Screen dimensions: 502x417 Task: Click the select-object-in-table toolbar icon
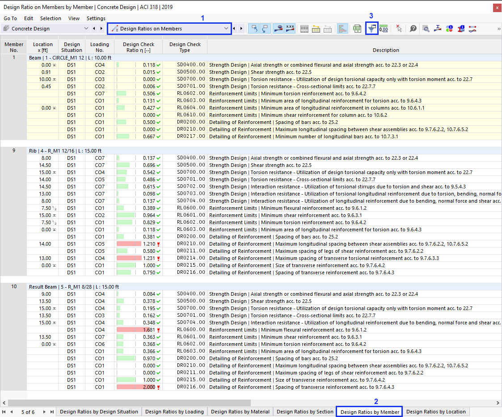(x=254, y=29)
